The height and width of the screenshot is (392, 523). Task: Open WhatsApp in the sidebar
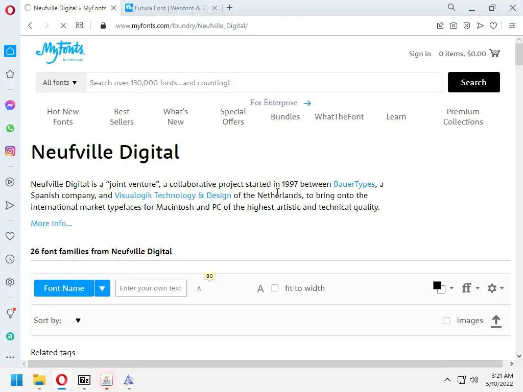(x=10, y=128)
